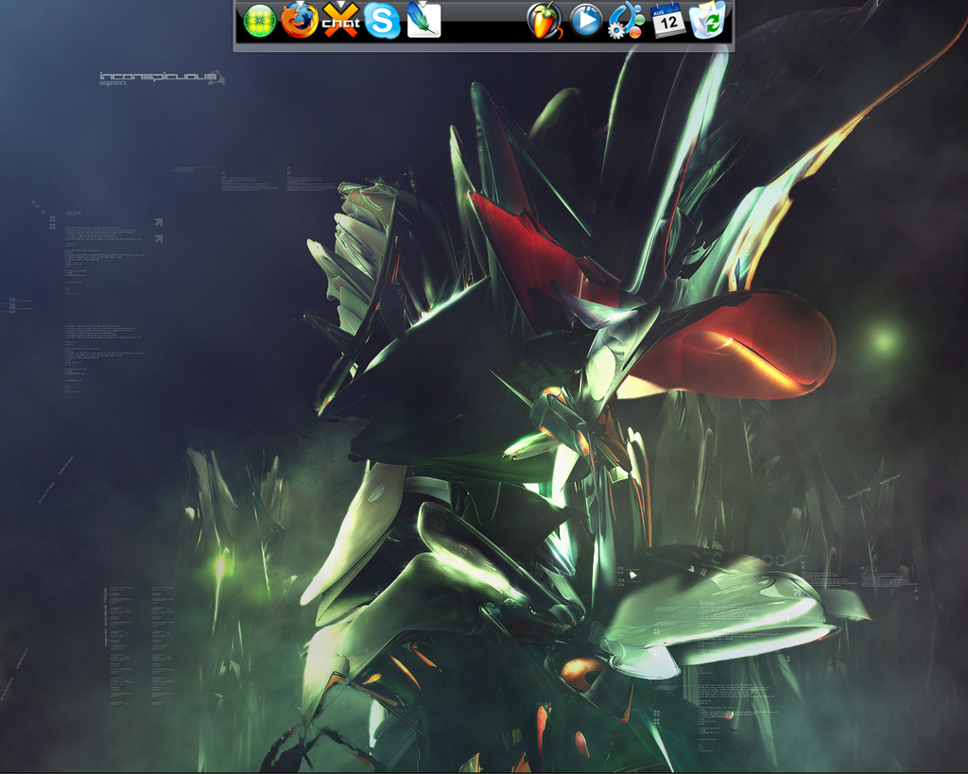Screen dimensions: 968x774
Task: Open LimeWire from the dock
Action: click(x=260, y=21)
